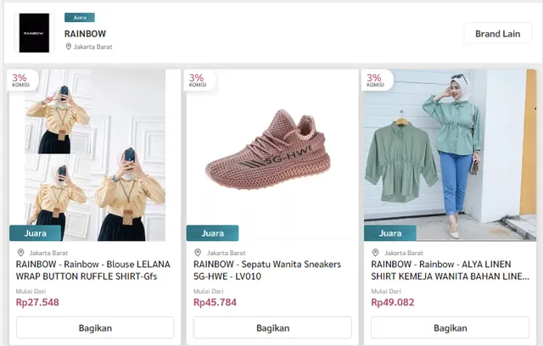Click the 3% Komisi badge on the blouse card

click(20, 80)
